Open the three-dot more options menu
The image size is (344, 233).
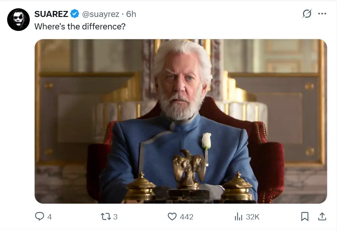coord(322,14)
